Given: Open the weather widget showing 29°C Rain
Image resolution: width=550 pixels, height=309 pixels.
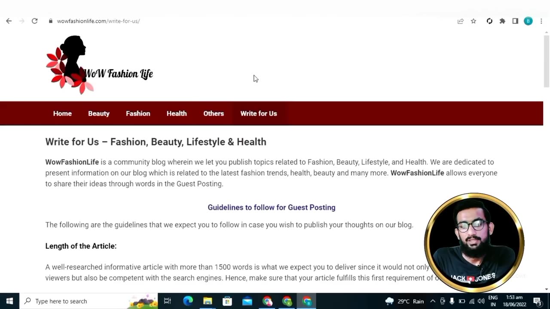Looking at the screenshot, I should [404, 301].
